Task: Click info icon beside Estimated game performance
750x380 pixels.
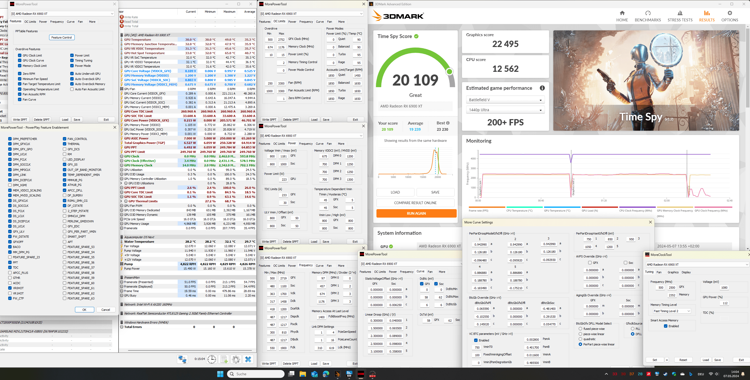Action: [542, 88]
